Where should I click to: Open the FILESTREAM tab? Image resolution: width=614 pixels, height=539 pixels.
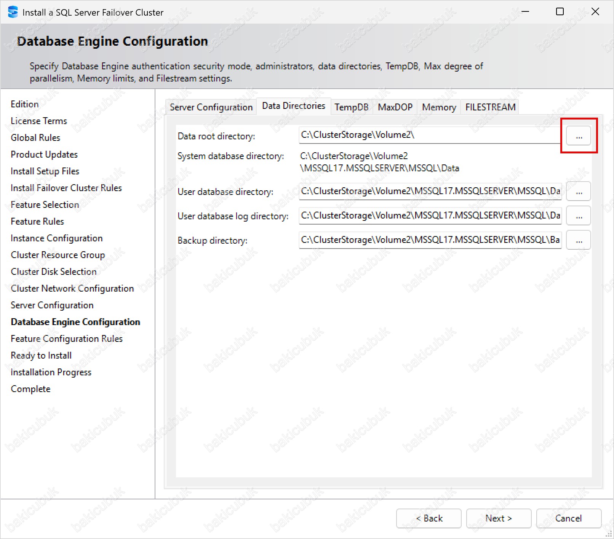[490, 107]
